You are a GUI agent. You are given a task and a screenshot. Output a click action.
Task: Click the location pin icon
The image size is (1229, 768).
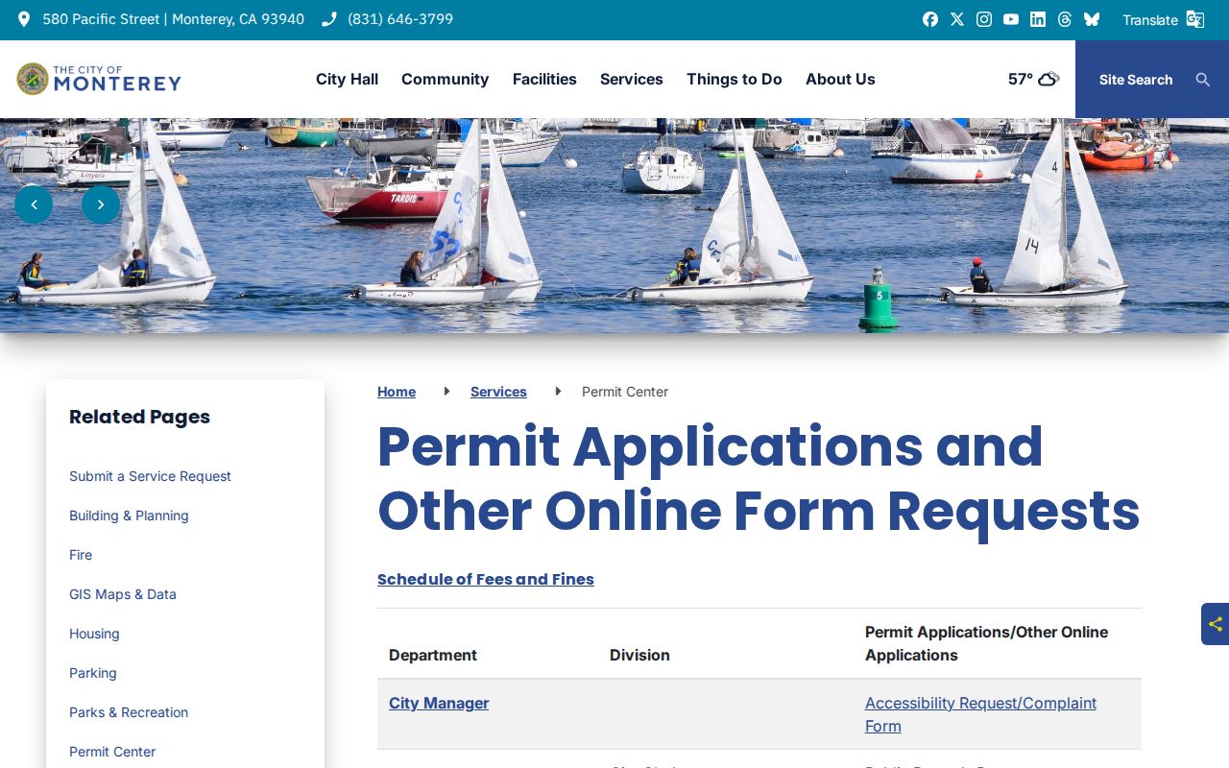24,19
